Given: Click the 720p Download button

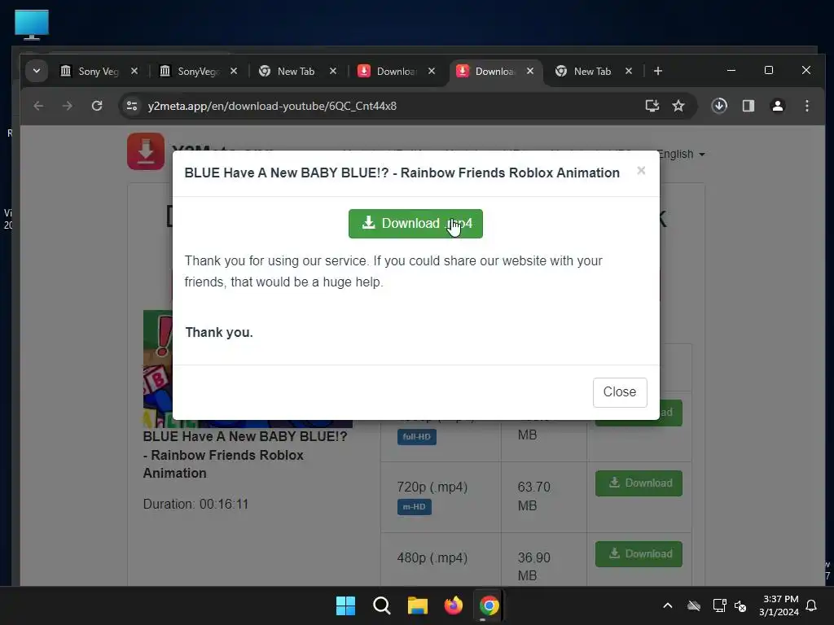Looking at the screenshot, I should (639, 483).
